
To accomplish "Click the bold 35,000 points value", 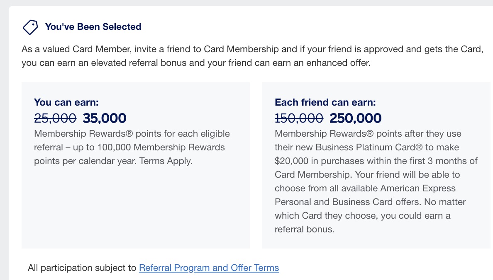I will [x=105, y=118].
